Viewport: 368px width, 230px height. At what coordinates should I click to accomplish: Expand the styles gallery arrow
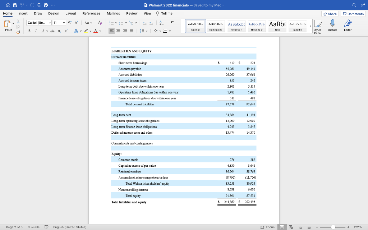point(310,26)
